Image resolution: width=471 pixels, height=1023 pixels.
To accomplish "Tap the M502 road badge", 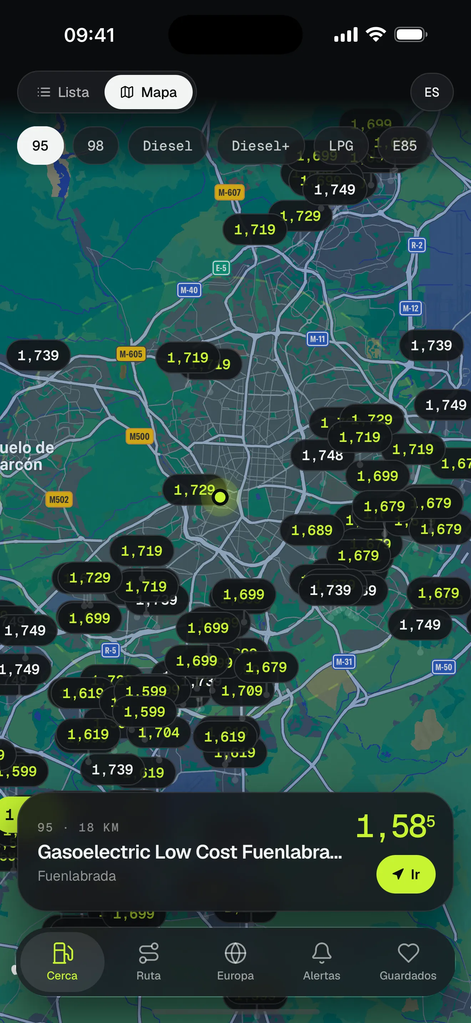I will click(59, 499).
